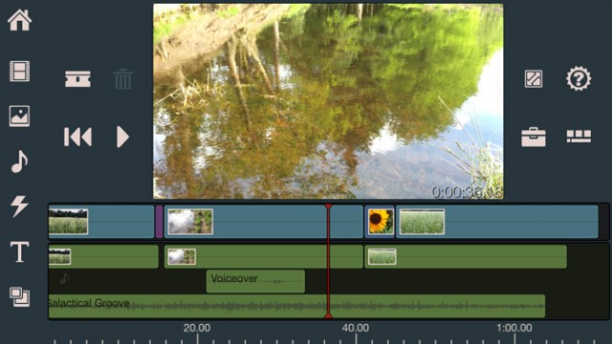Click the 20.00 mark on ruler
The height and width of the screenshot is (344, 612).
197,328
